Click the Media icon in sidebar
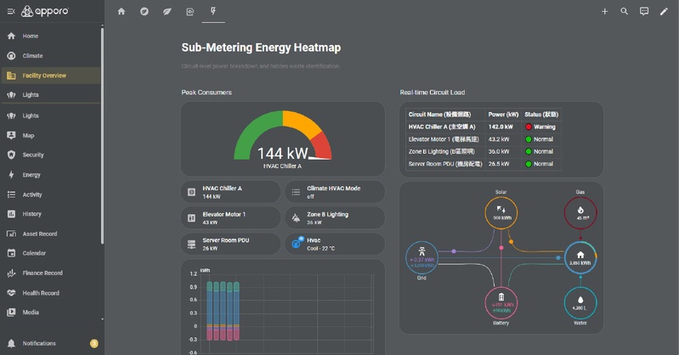Image resolution: width=679 pixels, height=355 pixels. tap(11, 313)
